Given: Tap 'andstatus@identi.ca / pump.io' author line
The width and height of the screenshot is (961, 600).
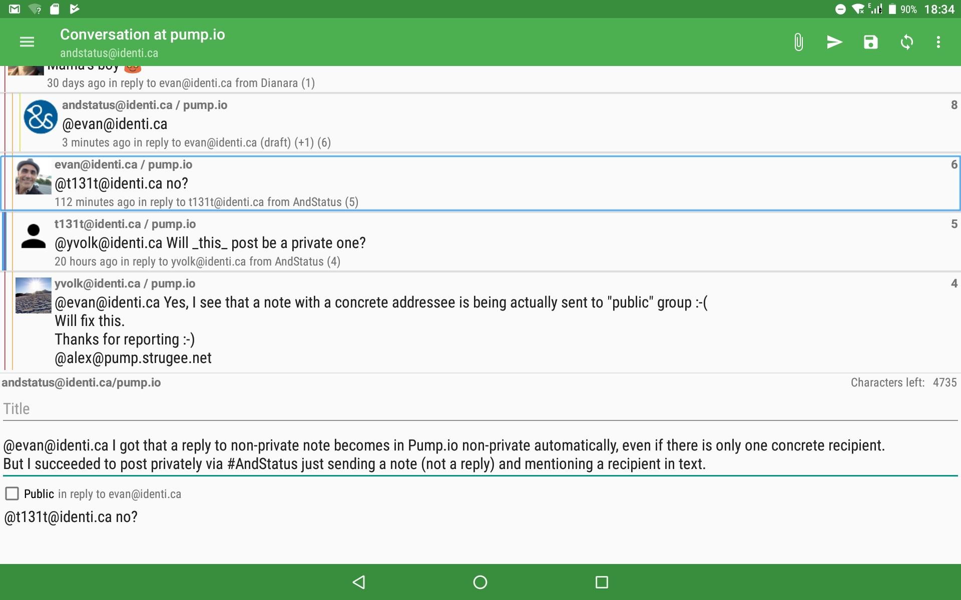Looking at the screenshot, I should [x=145, y=105].
